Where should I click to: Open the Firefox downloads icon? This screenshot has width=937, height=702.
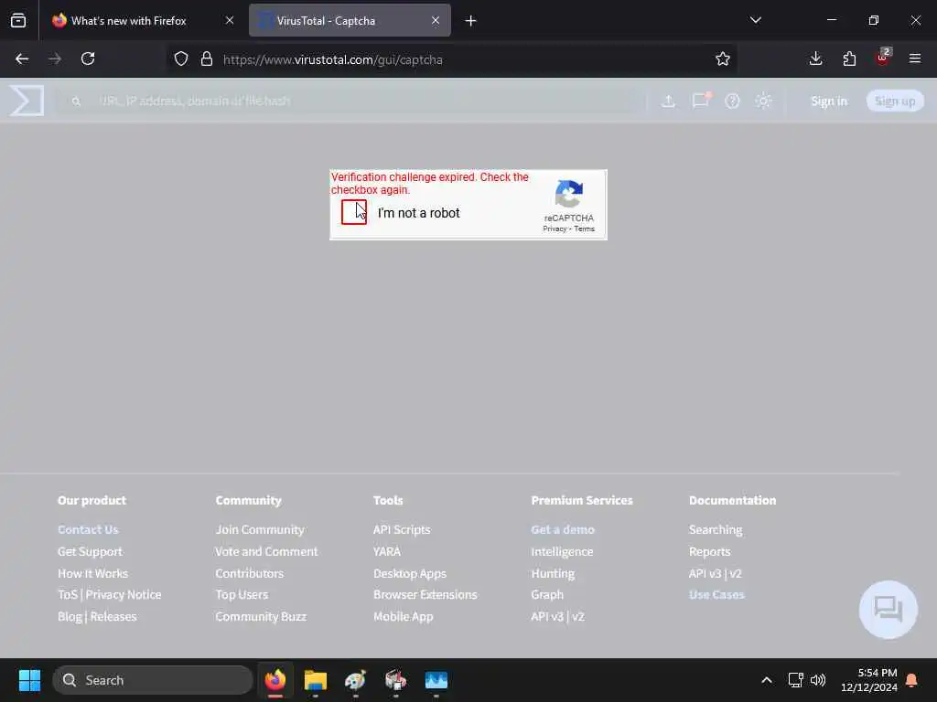tap(815, 58)
